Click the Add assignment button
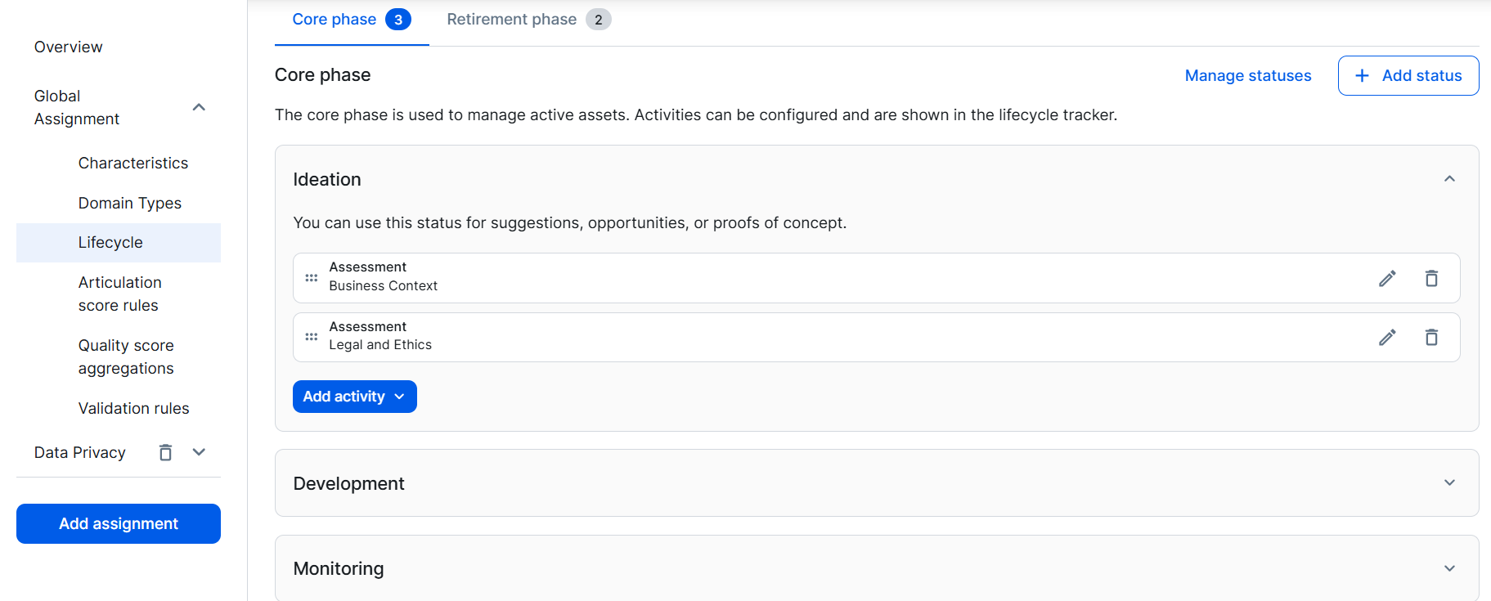Viewport: 1491px width, 601px height. point(119,524)
